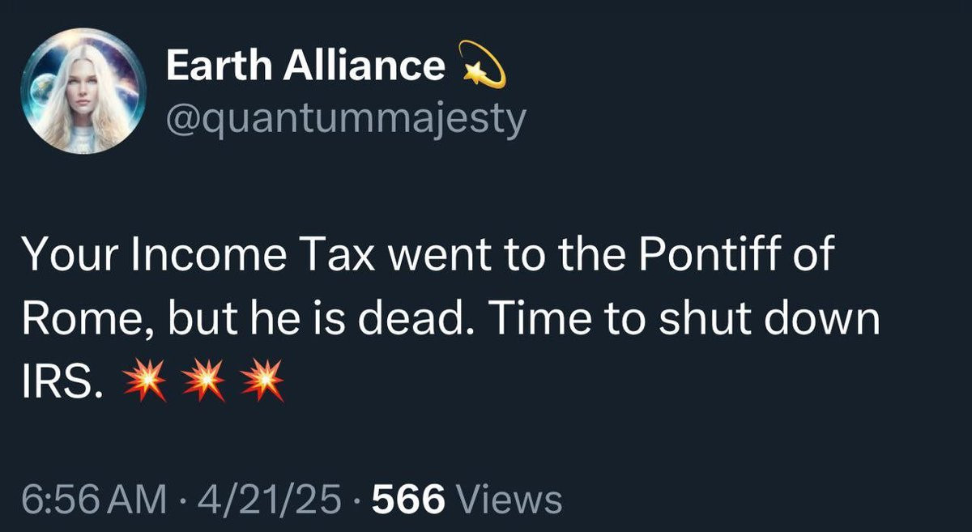The image size is (972, 532).
Task: Click the Earth Alliance display name
Action: 305,66
